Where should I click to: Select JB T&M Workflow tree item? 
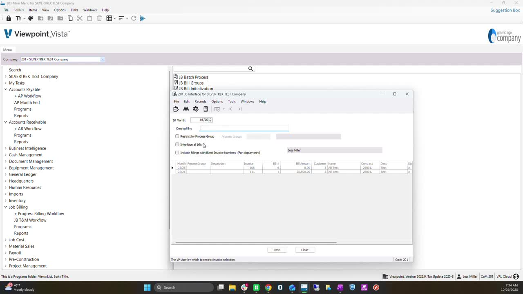30,220
